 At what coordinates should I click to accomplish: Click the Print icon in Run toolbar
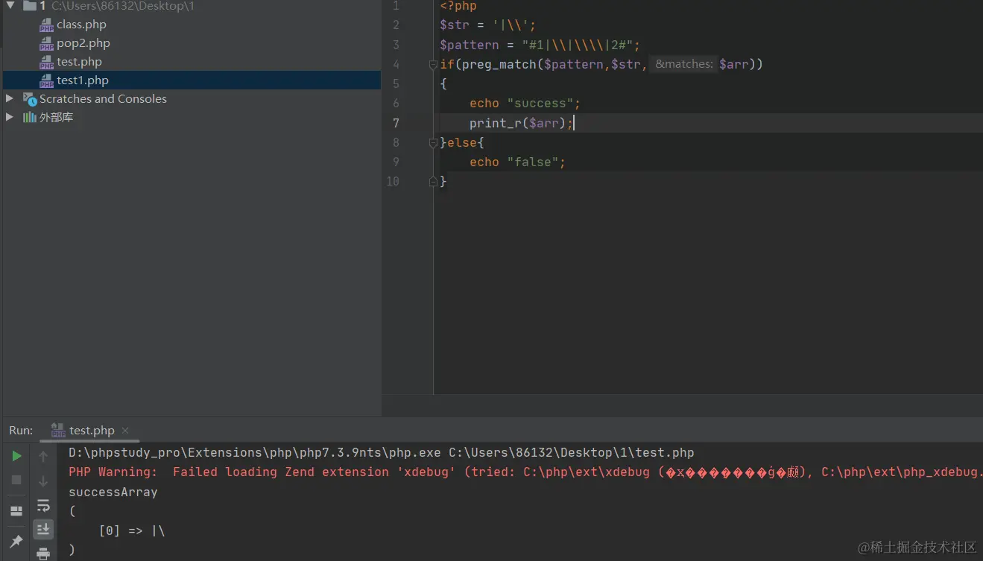pyautogui.click(x=43, y=553)
